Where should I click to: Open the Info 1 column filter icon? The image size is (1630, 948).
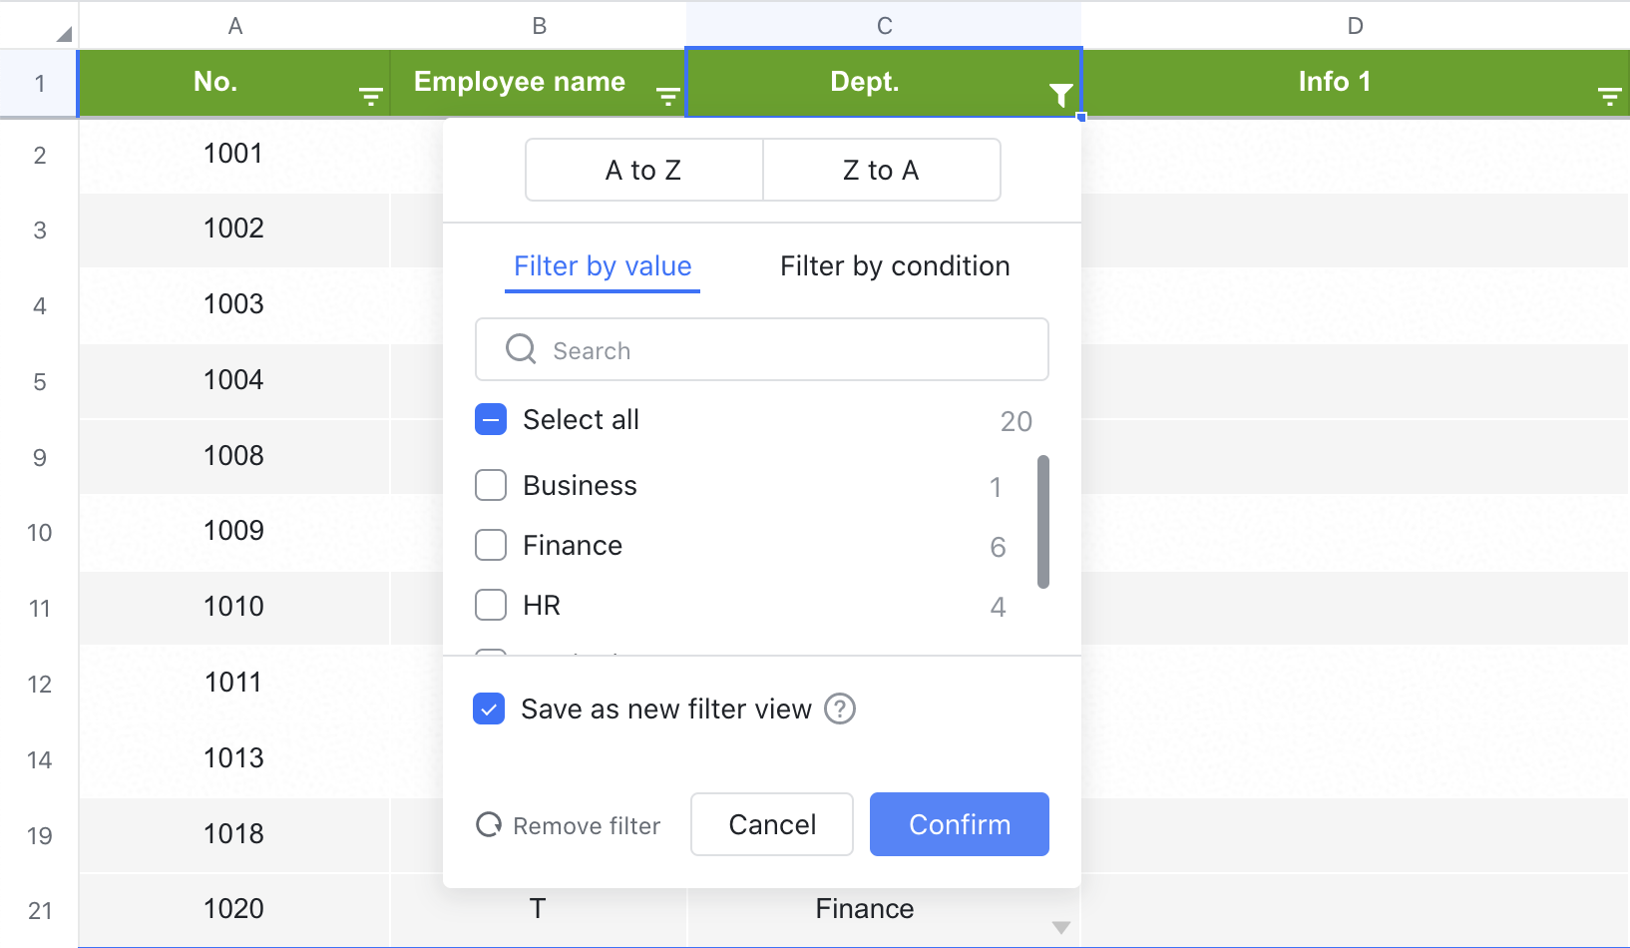coord(1609,97)
